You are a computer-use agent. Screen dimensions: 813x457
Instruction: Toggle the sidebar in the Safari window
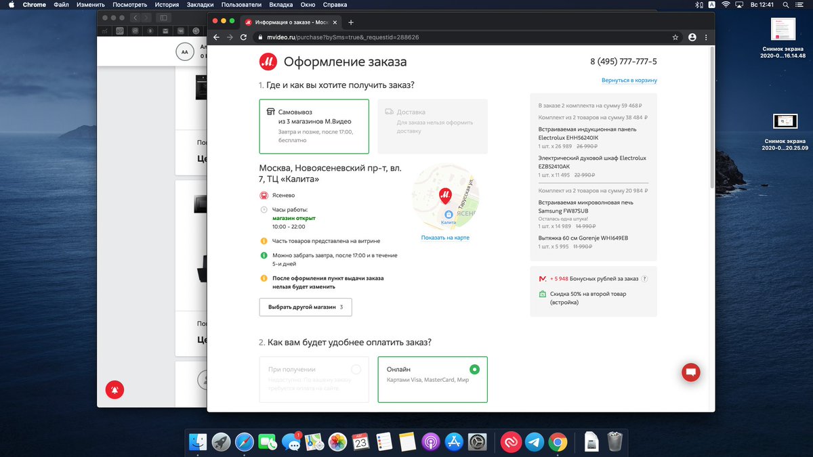[163, 17]
